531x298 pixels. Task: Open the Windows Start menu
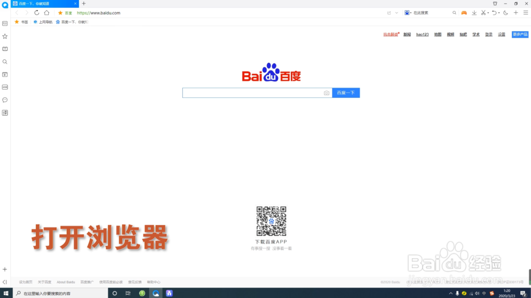[x=6, y=293]
